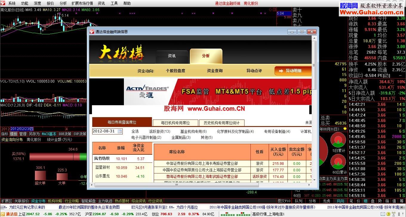Filter by 金属制品(3)
The width and height of the screenshot is (406, 217).
point(181,137)
